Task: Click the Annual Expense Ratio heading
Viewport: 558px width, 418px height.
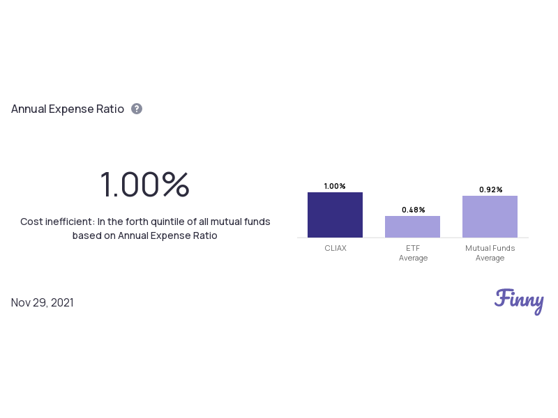Action: click(68, 109)
